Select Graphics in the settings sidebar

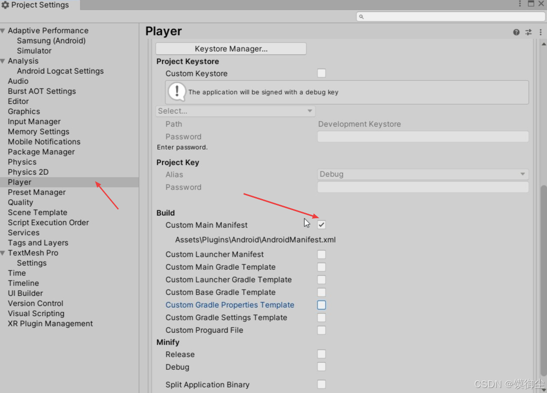(24, 111)
